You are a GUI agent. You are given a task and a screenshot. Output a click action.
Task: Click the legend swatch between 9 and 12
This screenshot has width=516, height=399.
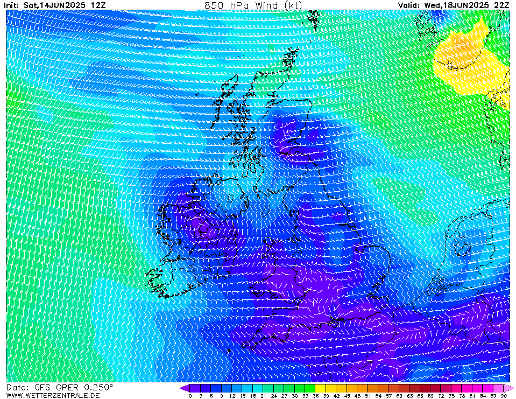(227, 388)
